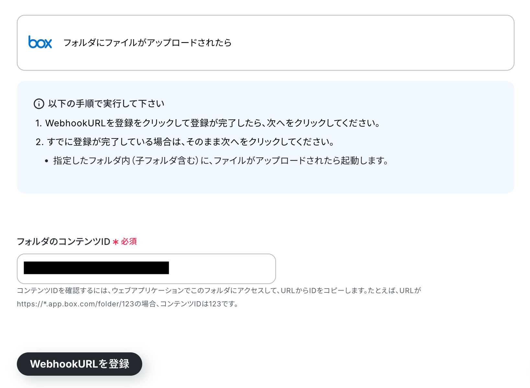The width and height of the screenshot is (530, 388).
Task: Click empty area right of the ID input text
Action: point(222,269)
